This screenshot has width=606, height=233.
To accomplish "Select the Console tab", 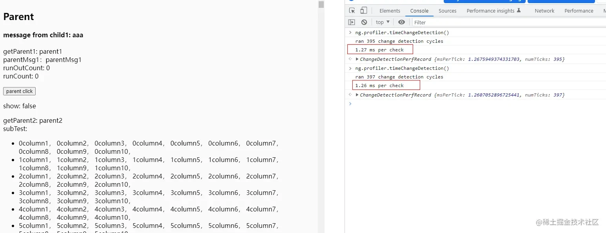I will [419, 11].
